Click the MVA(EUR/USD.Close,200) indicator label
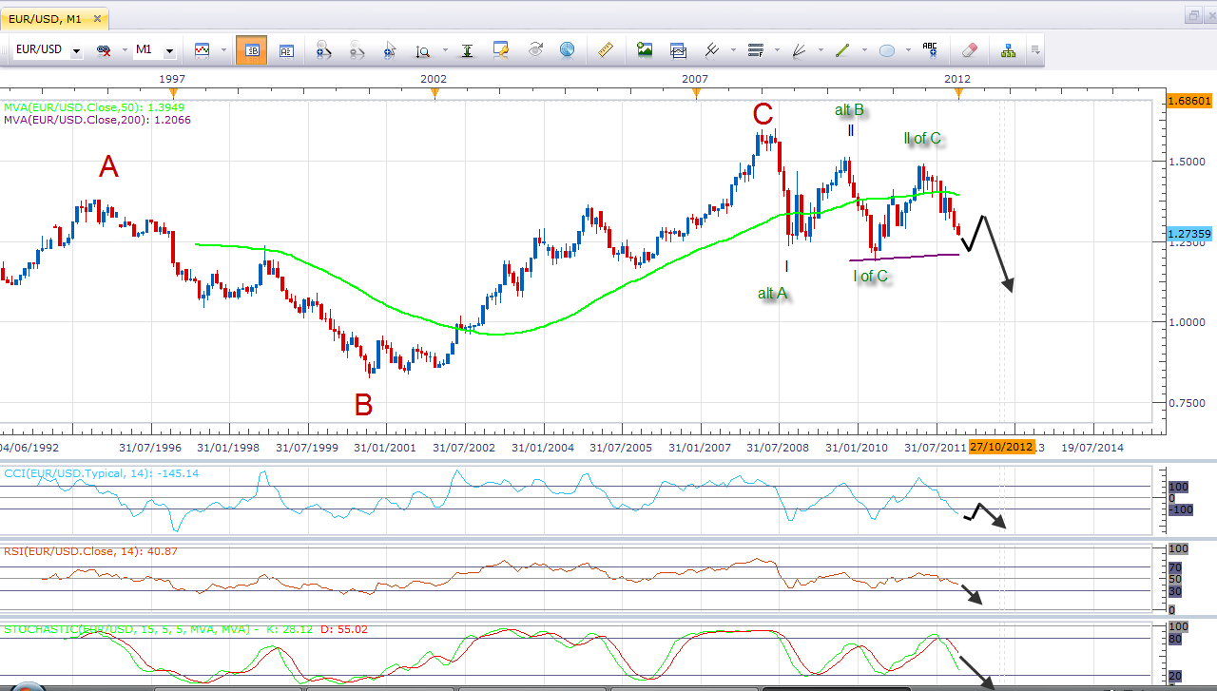The height and width of the screenshot is (691, 1217). click(x=96, y=120)
